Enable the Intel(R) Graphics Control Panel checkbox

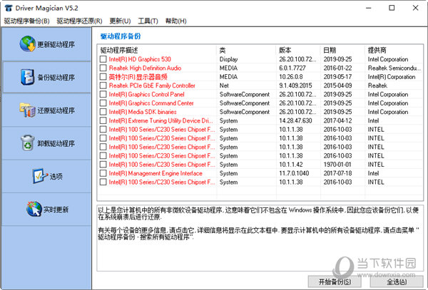click(x=103, y=94)
